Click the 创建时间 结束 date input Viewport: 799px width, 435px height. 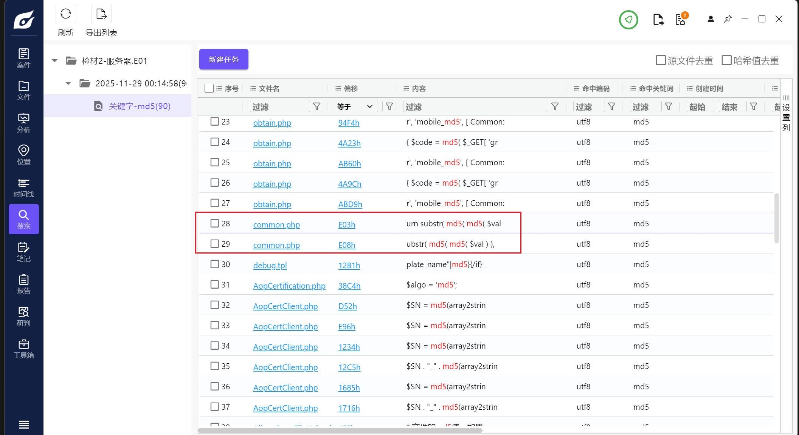733,107
